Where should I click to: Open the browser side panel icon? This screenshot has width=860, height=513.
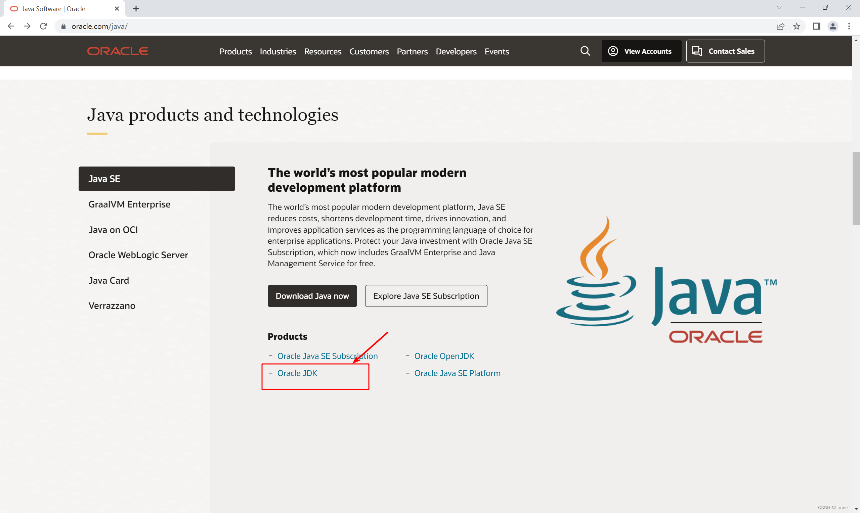[x=817, y=26]
